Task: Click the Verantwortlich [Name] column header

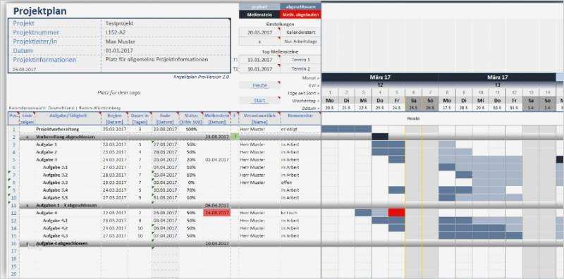Action: (x=259, y=118)
